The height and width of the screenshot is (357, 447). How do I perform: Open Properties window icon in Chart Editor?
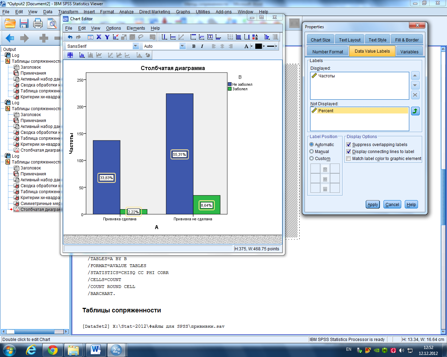pos(90,37)
